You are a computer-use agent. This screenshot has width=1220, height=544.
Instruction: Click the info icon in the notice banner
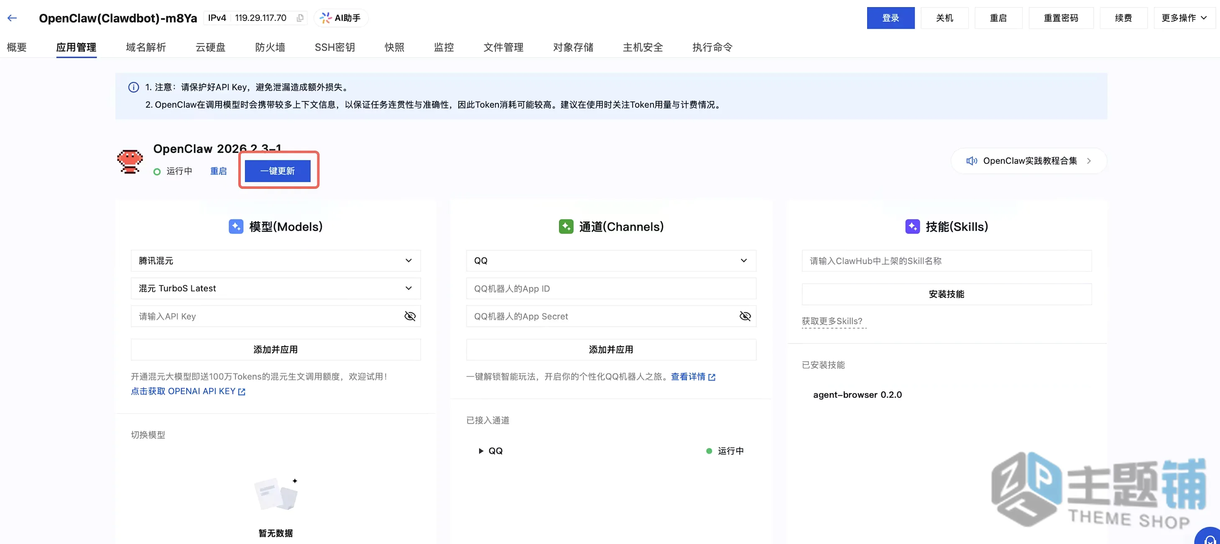point(133,87)
